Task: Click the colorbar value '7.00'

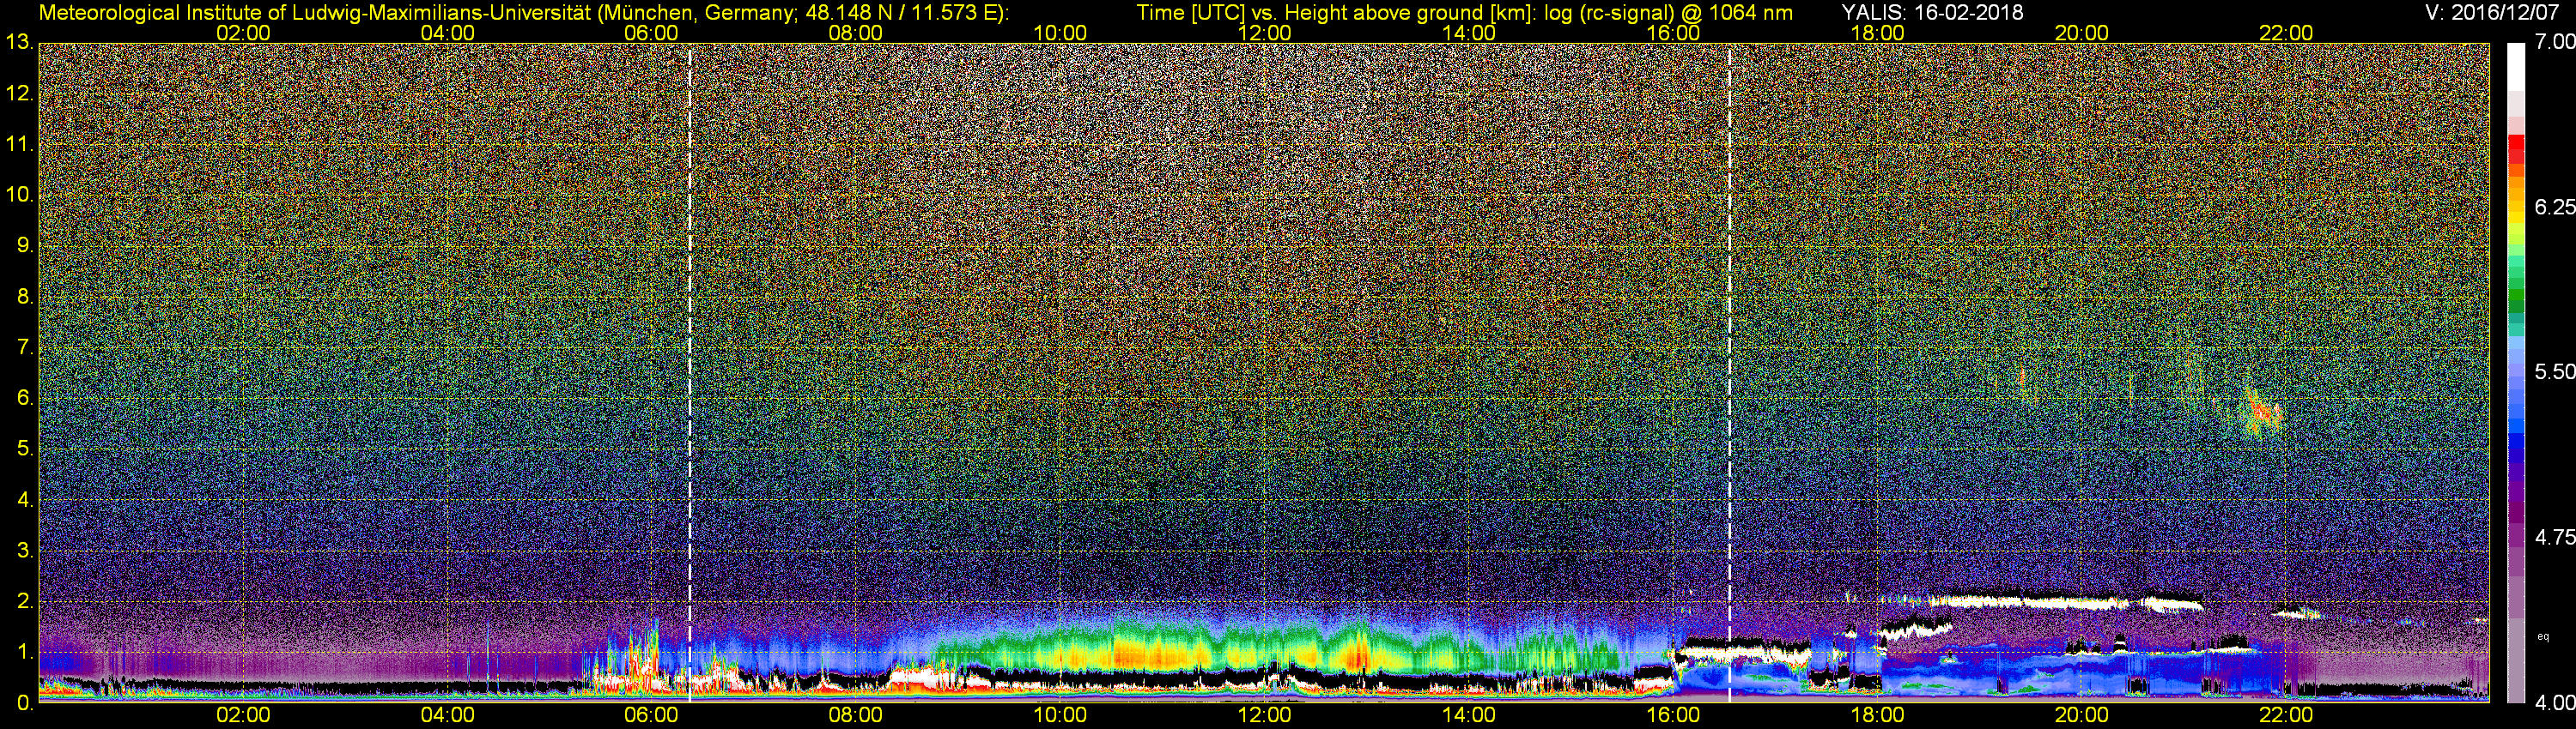Action: pos(2554,42)
